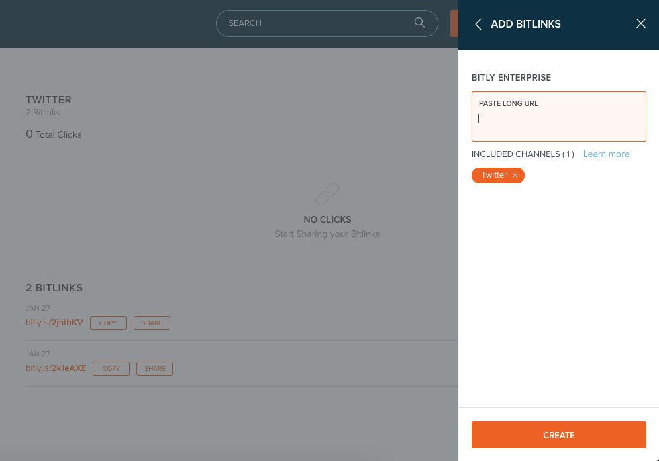Click the TWITTER channel heading
The width and height of the screenshot is (659, 461).
coord(48,100)
